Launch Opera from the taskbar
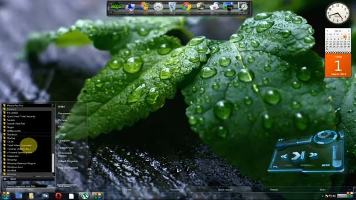Screen dimensions: 356x200 click(x=58, y=196)
